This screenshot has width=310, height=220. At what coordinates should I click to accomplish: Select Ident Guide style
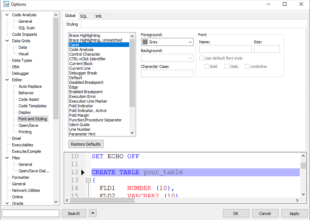[99, 125]
